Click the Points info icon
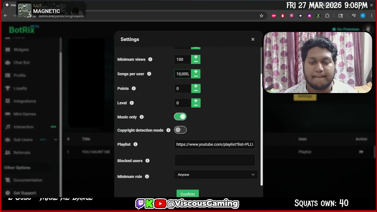The image size is (377, 212). (x=134, y=88)
